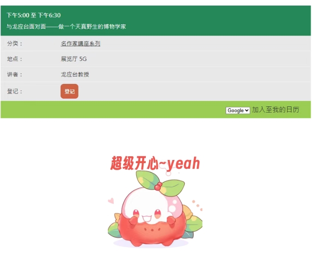Viewport: 312px width, 254px height.
Task: Click the right green leaf atop the character
Action: click(172, 188)
